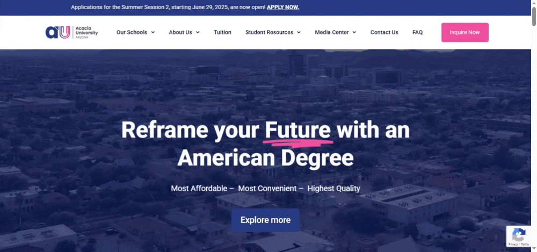The image size is (537, 252).
Task: Expand the Our Schools dropdown chevron
Action: click(x=153, y=32)
